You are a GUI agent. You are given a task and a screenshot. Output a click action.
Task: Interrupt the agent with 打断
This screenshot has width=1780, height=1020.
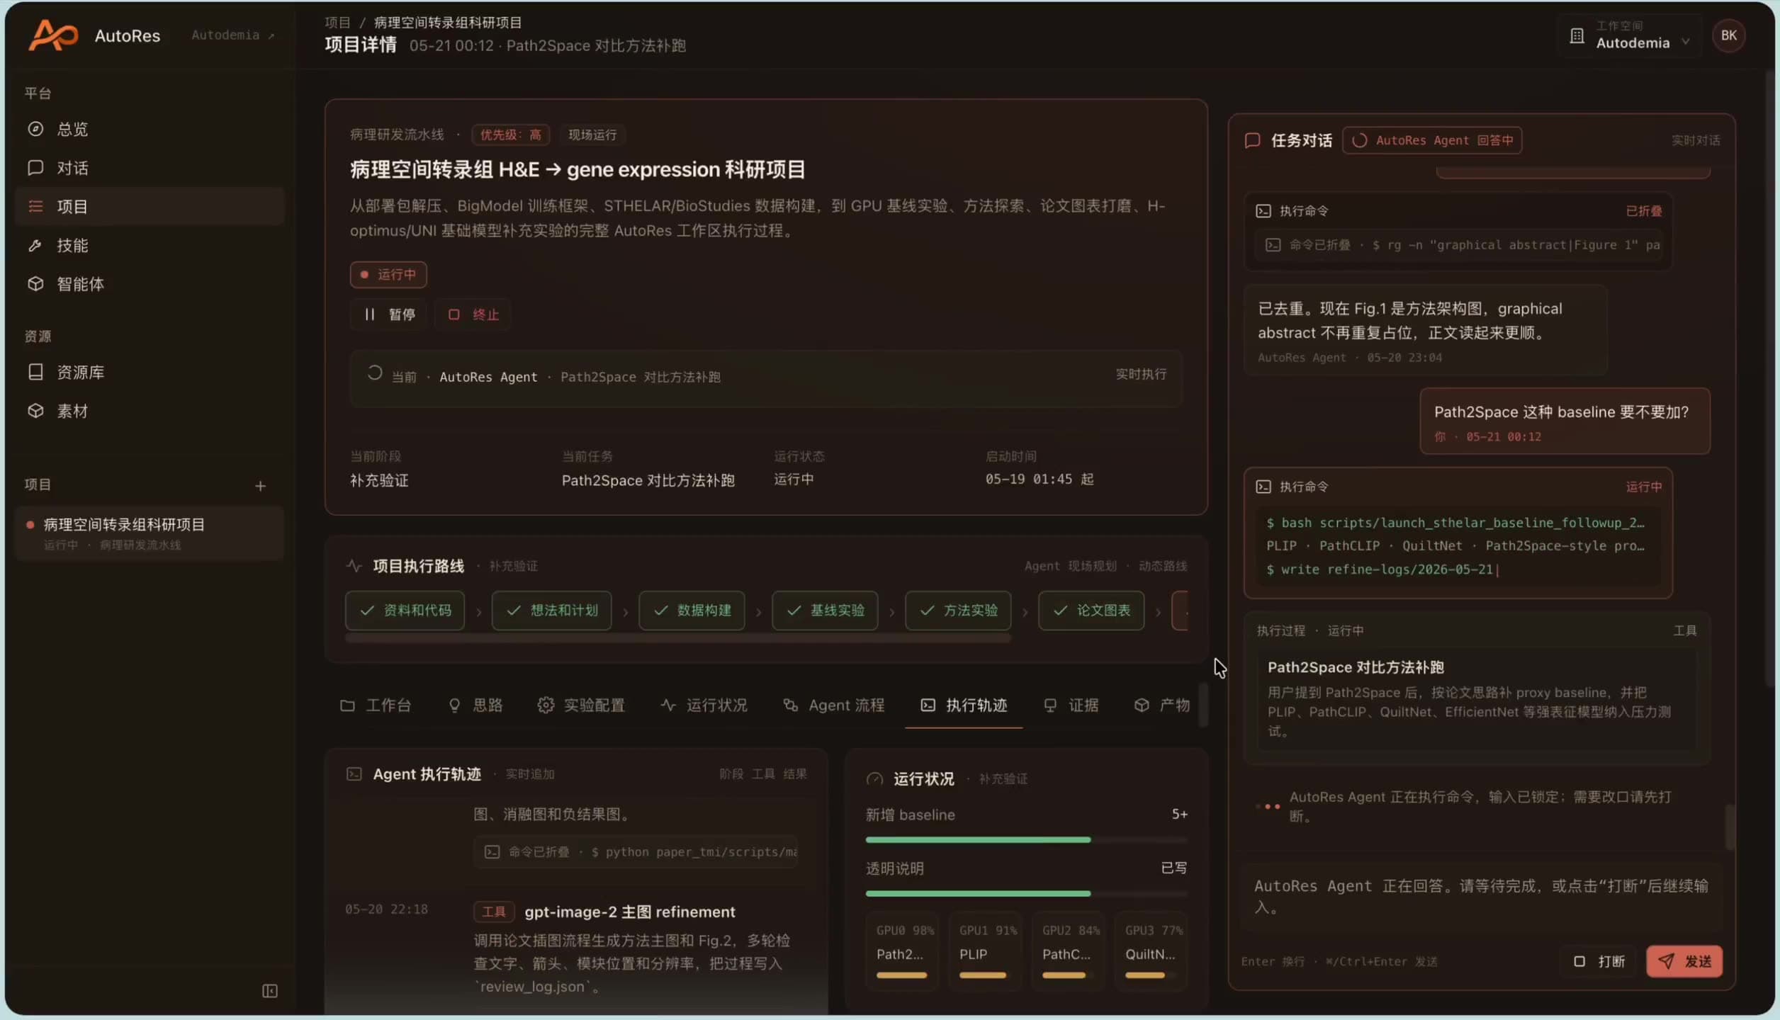tap(1599, 962)
